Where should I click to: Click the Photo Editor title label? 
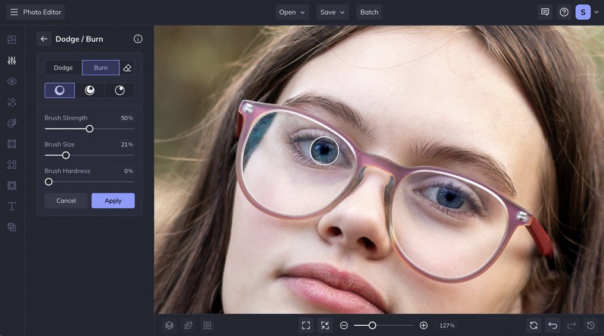pos(42,12)
